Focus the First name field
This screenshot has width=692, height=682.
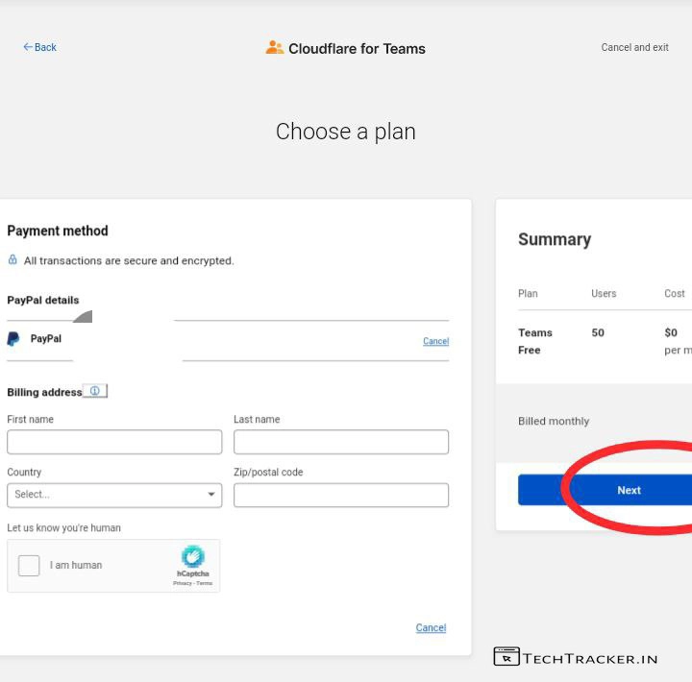(114, 442)
